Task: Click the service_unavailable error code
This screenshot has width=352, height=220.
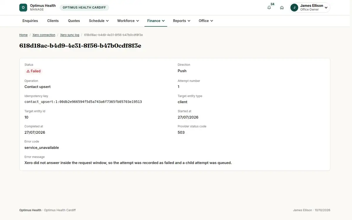Action: click(42, 148)
